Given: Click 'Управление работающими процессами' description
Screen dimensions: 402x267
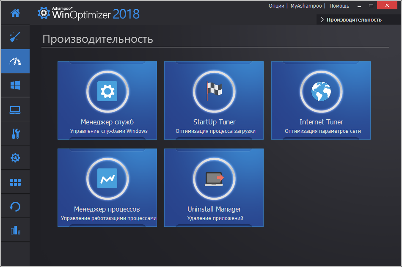Looking at the screenshot, I should point(108,218).
